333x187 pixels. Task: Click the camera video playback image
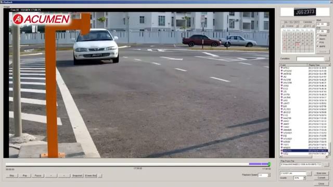(x=139, y=84)
